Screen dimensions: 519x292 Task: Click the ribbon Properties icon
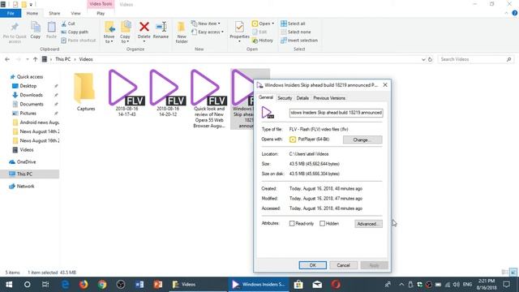coord(239,27)
